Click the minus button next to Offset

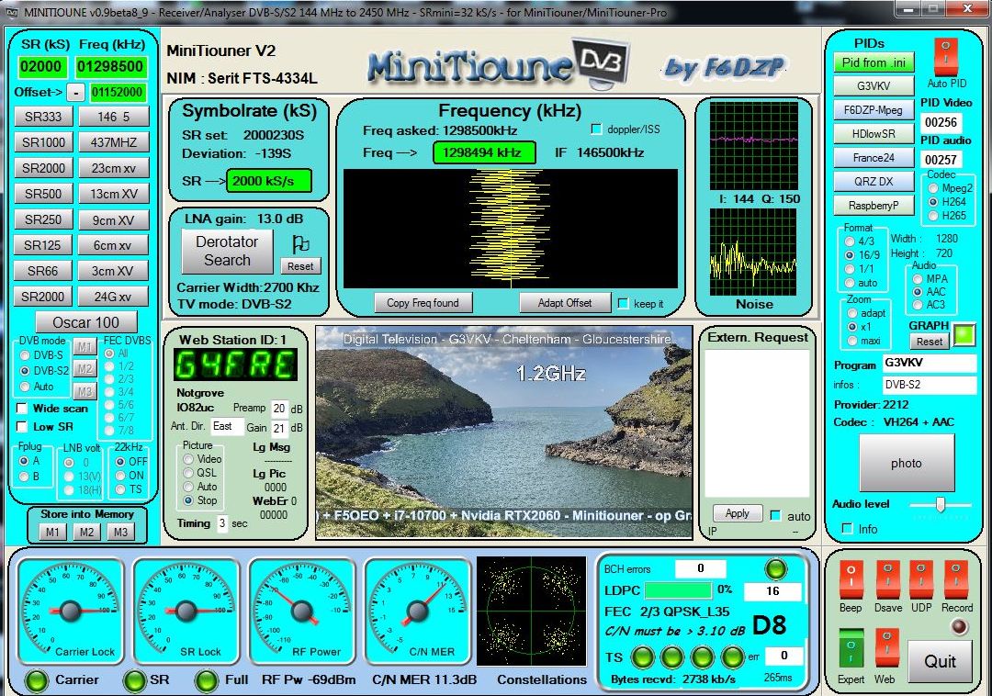(x=75, y=93)
